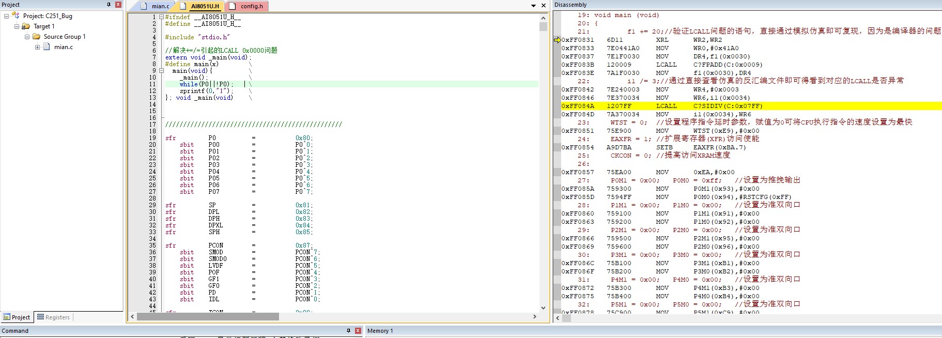The width and height of the screenshot is (942, 338).
Task: Collapse the #ifndef fold at line 1
Action: tap(161, 17)
